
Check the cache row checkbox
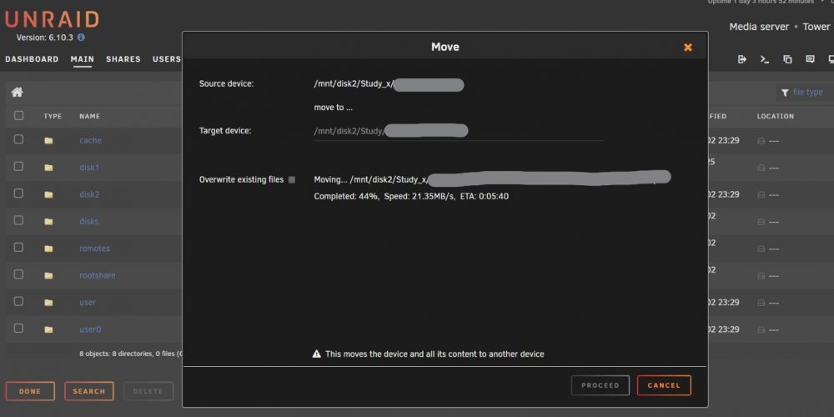[18, 139]
